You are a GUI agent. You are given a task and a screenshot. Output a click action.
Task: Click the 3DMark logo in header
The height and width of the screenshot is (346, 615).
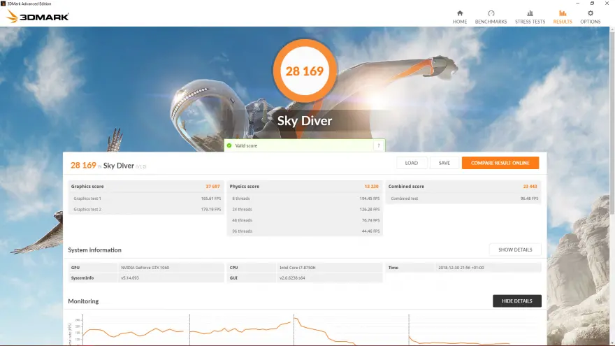pos(38,17)
